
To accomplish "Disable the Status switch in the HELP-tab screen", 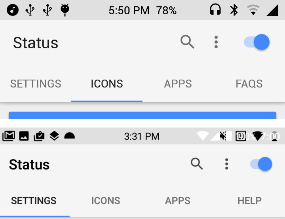I will [x=262, y=164].
